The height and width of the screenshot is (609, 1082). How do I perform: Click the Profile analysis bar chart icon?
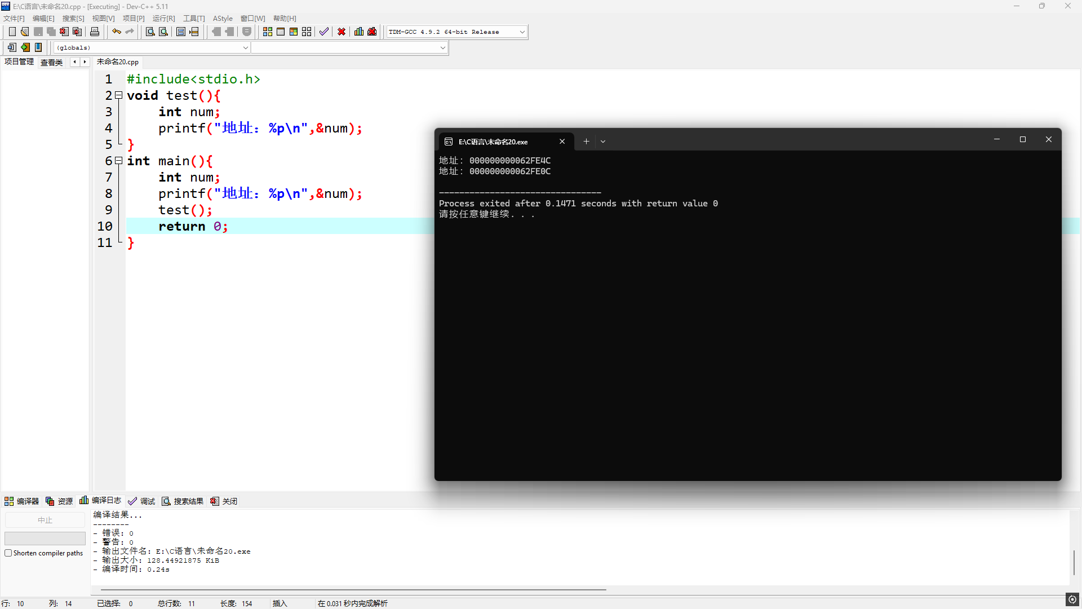358,32
